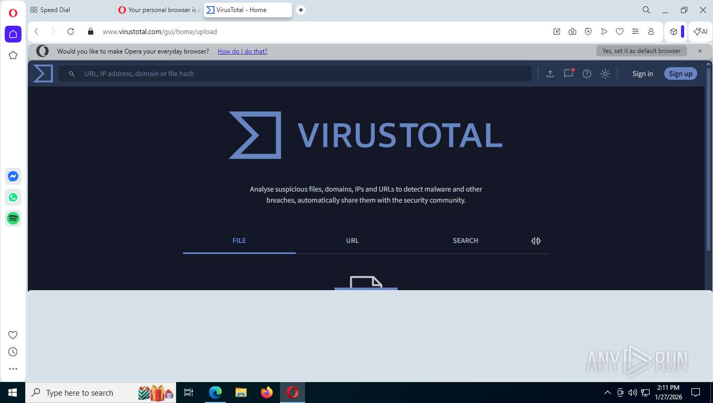Open the pinboard edit icon in address bar

coord(557,31)
